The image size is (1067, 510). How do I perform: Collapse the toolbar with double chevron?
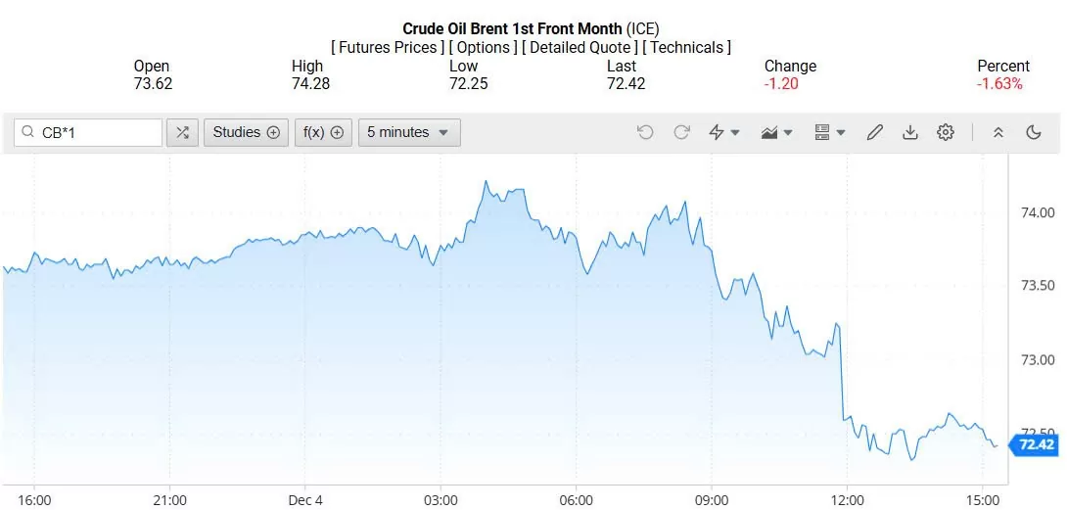pyautogui.click(x=998, y=132)
